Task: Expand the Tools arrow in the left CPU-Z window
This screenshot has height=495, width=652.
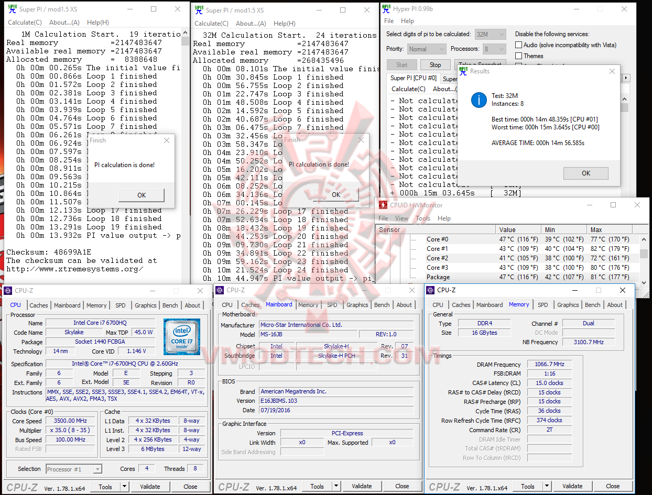Action: [124, 487]
